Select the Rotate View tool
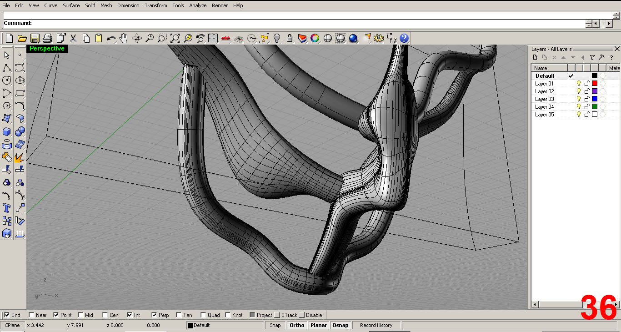Screen dimensions: 621x332 coord(137,38)
